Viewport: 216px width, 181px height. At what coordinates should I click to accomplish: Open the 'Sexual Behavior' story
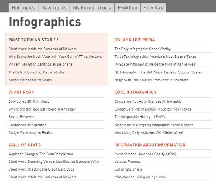pyautogui.click(x=21, y=117)
